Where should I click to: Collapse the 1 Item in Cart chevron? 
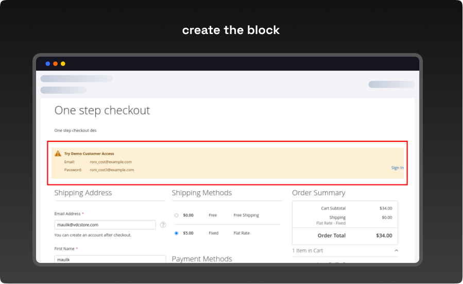pyautogui.click(x=396, y=250)
